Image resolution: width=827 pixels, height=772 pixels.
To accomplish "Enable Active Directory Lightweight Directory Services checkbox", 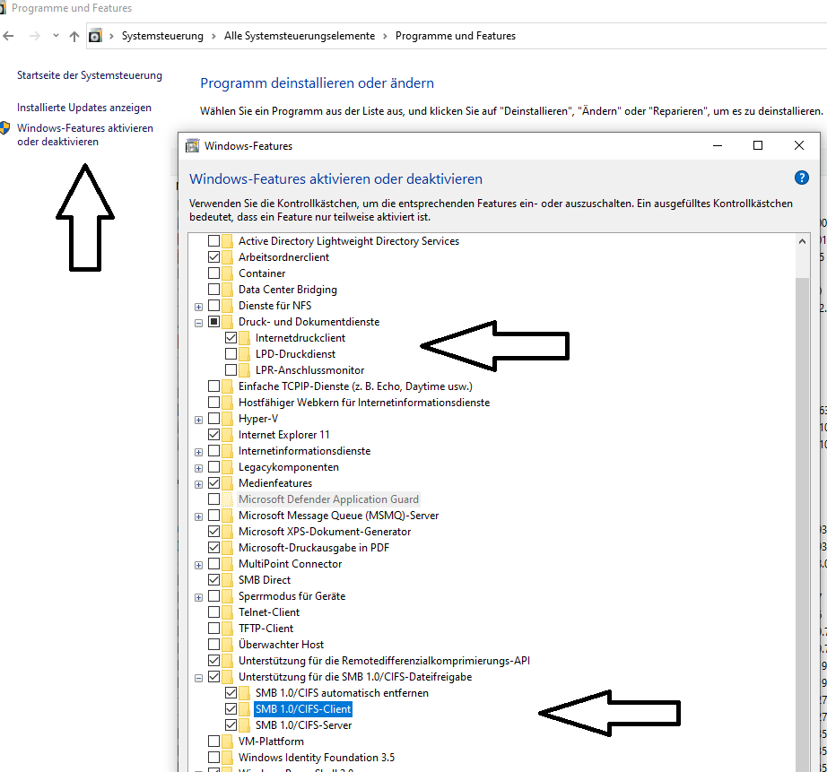I will 213,241.
